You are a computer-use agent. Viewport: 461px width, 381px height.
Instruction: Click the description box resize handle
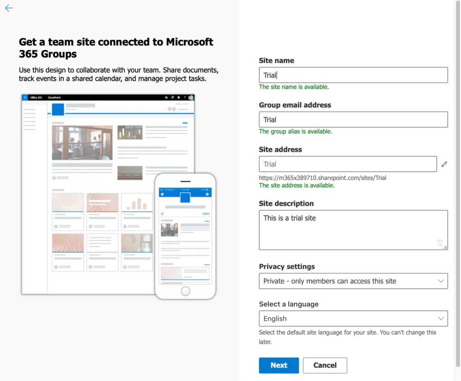tap(445, 247)
